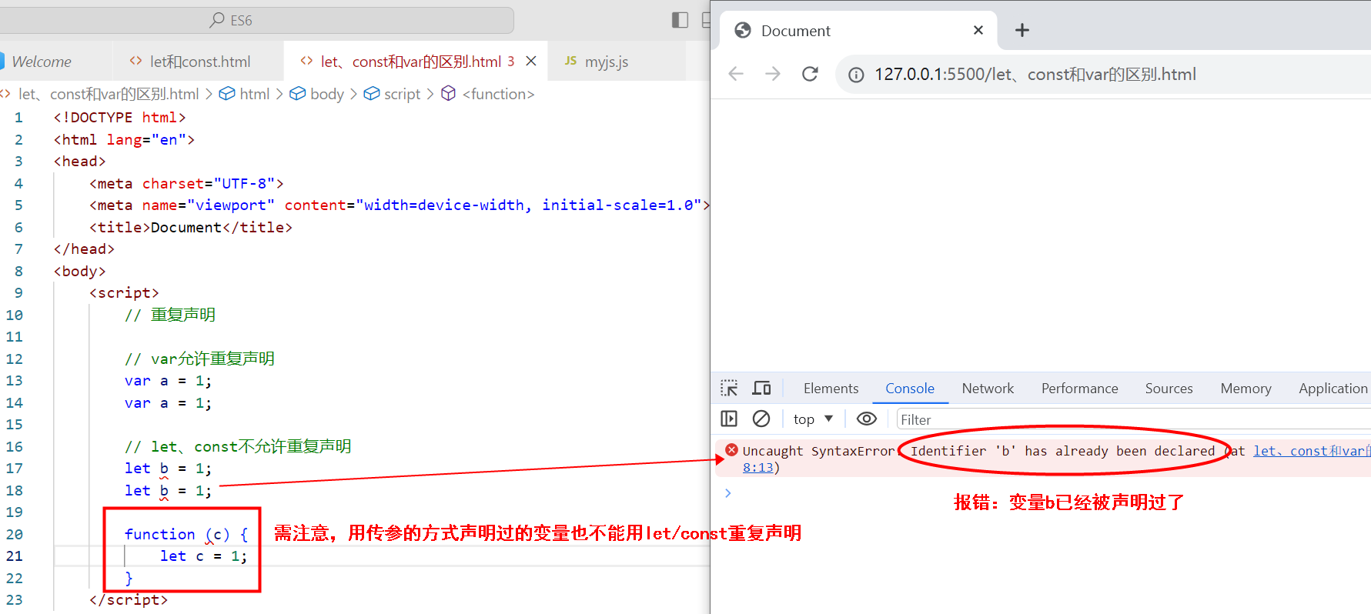
Task: Click the 'var a = 1;' code on line 13
Action: (168, 380)
